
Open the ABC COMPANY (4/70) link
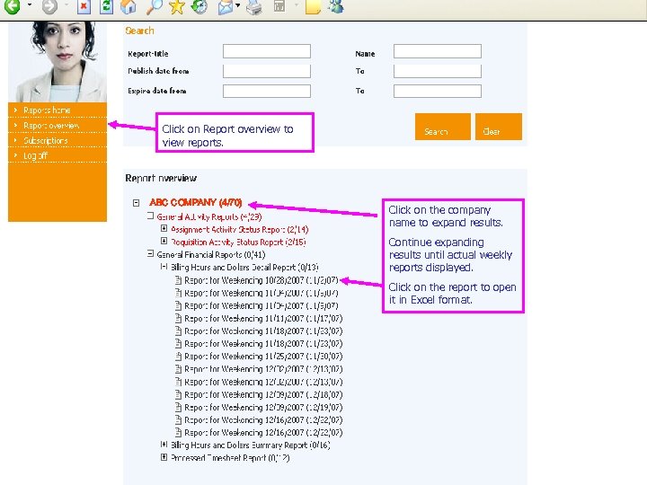point(196,202)
